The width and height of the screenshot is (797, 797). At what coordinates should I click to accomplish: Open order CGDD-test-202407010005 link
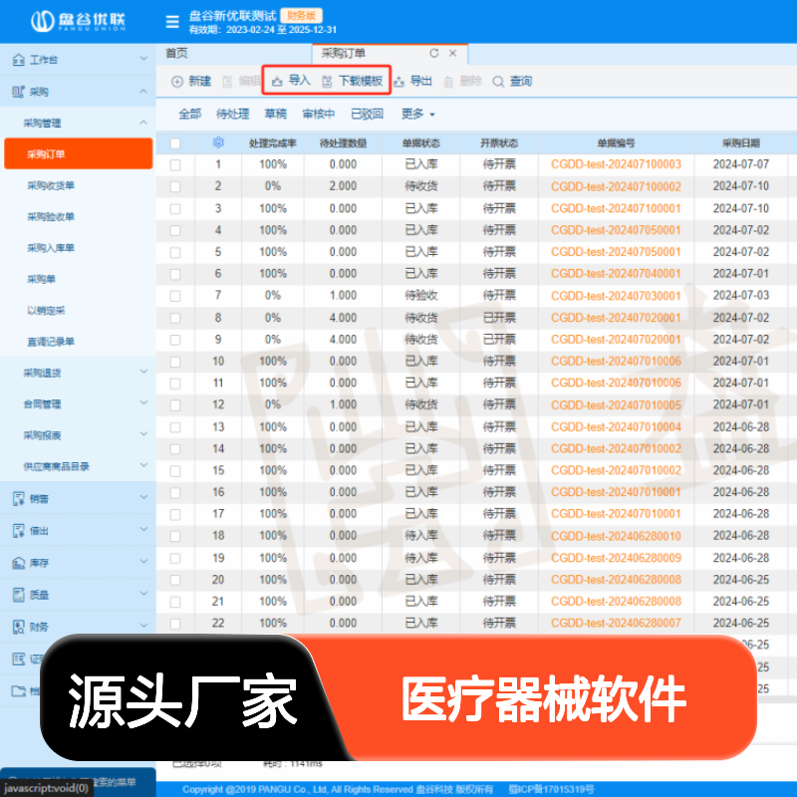pos(616,405)
